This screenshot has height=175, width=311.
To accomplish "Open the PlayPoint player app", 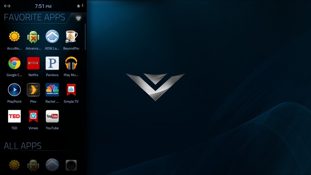I will [14, 90].
